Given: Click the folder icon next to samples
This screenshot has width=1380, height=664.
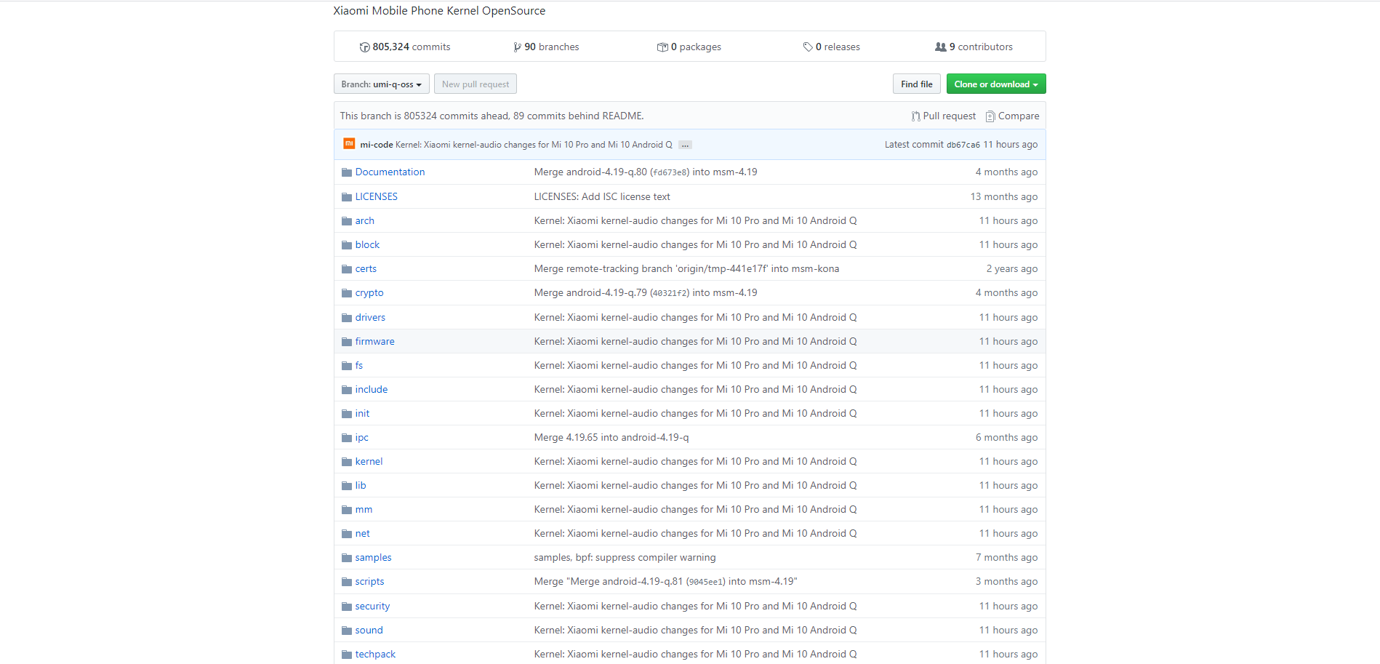Looking at the screenshot, I should (x=347, y=558).
